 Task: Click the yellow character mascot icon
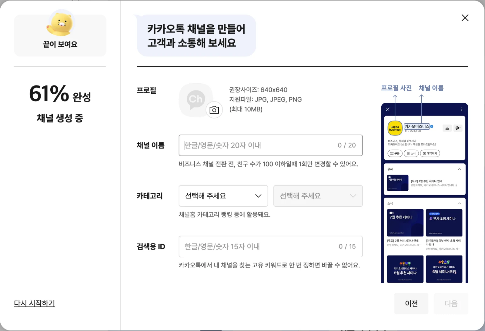pos(61,23)
